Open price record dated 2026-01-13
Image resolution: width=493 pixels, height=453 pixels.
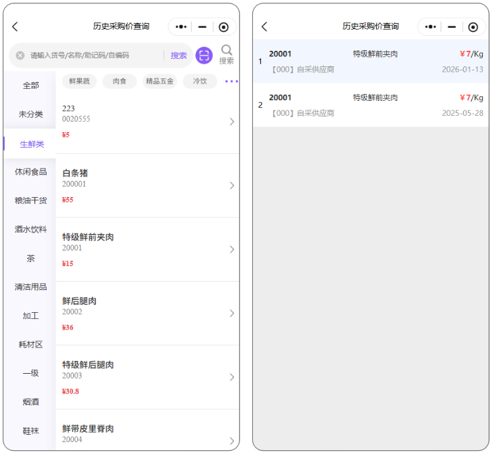[x=371, y=61]
